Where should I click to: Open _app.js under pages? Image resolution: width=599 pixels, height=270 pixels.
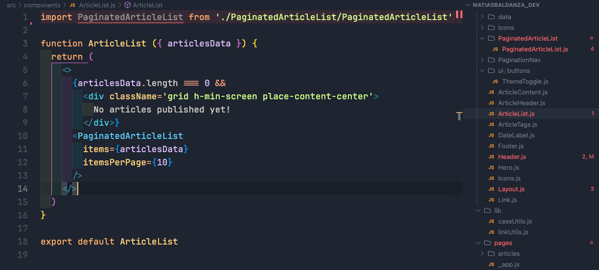(x=508, y=265)
